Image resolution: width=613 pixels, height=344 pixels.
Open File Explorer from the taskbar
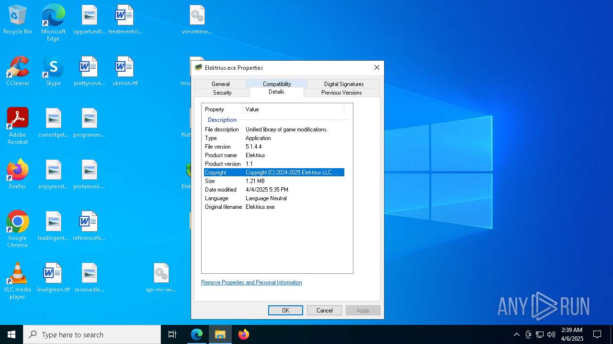pyautogui.click(x=220, y=334)
